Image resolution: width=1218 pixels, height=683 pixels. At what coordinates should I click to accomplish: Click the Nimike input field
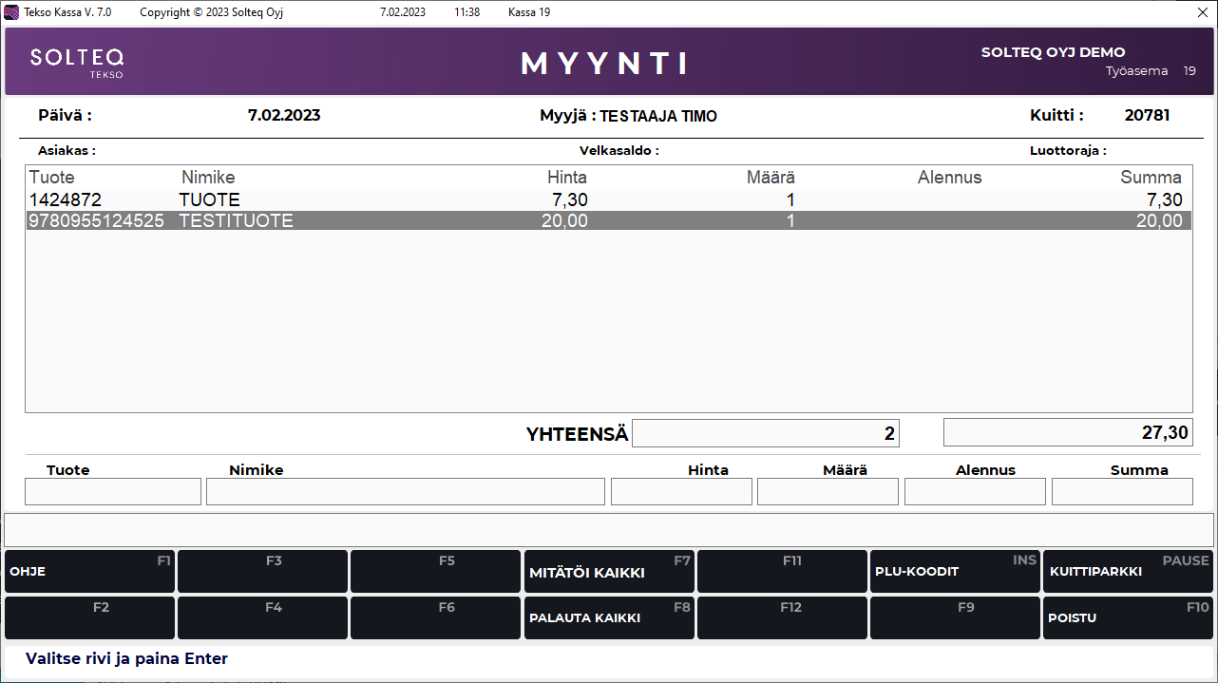(x=405, y=491)
